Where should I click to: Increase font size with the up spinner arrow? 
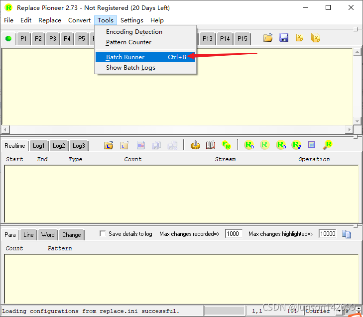[x=359, y=309]
